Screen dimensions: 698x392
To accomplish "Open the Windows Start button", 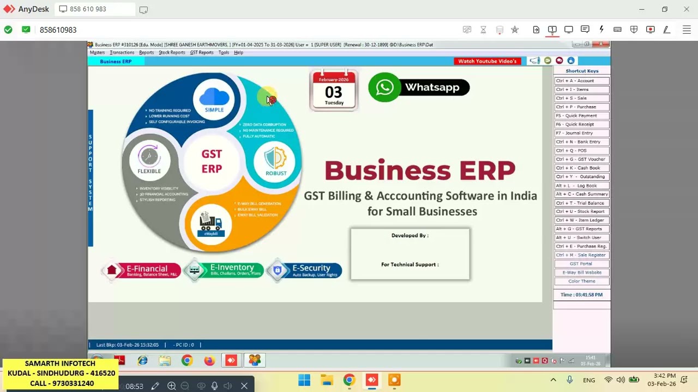I will [304, 380].
